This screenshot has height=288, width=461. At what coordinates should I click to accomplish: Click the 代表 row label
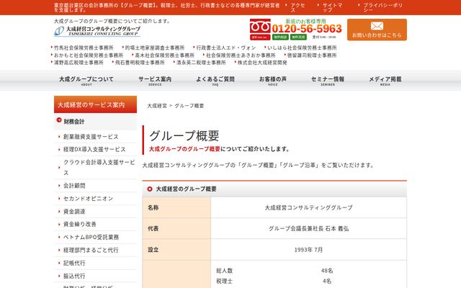click(x=176, y=228)
